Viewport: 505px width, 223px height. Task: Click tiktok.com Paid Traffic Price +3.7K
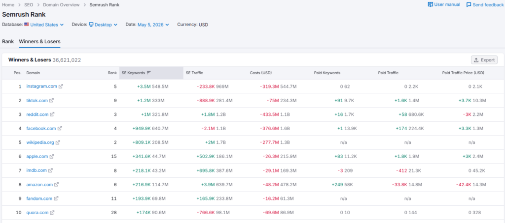(465, 100)
